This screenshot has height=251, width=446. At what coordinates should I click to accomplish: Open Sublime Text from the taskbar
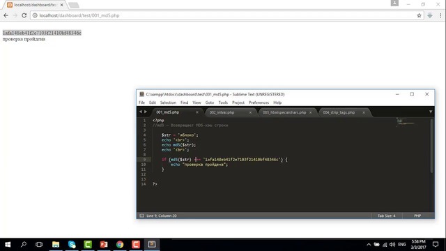(152, 244)
